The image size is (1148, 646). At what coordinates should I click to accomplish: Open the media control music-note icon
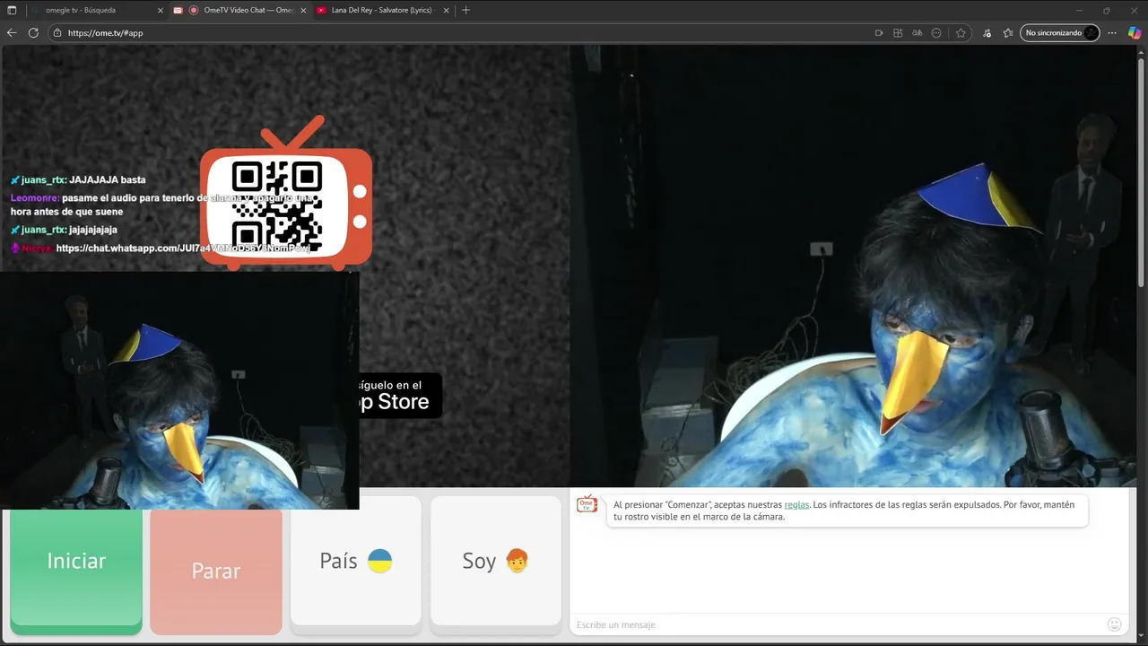[987, 32]
